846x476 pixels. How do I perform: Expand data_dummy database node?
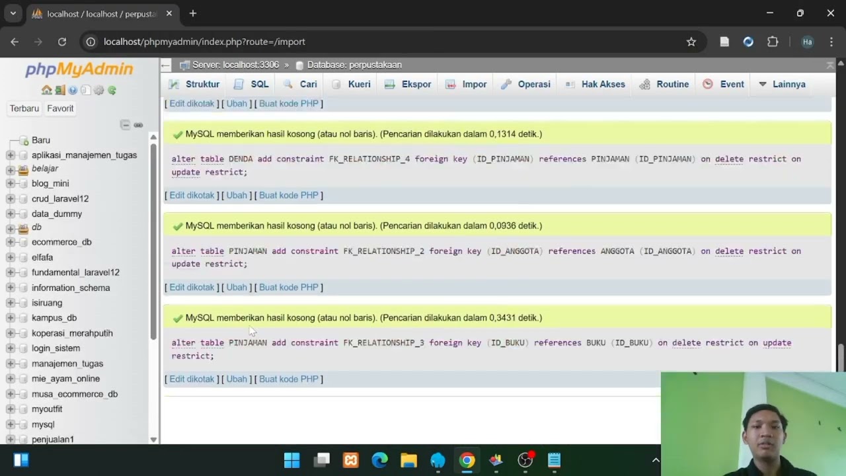(x=11, y=214)
